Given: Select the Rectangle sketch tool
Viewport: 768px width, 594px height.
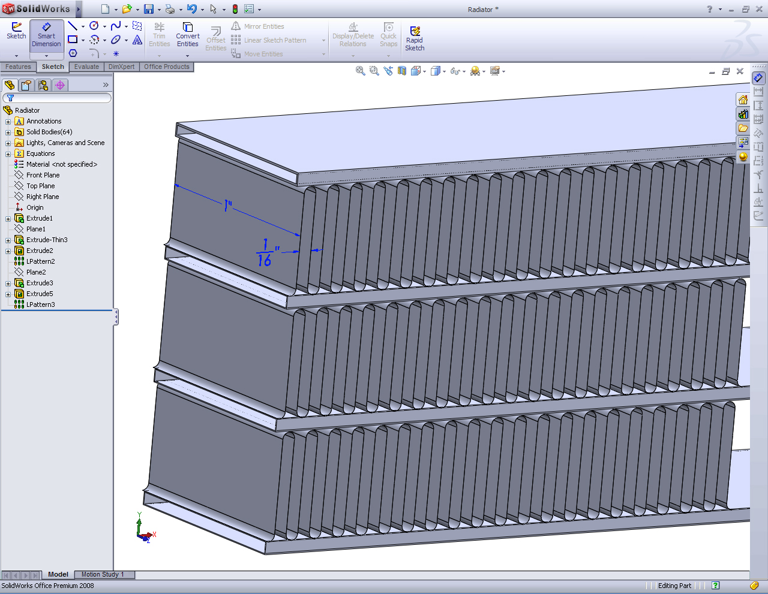Looking at the screenshot, I should coord(73,40).
